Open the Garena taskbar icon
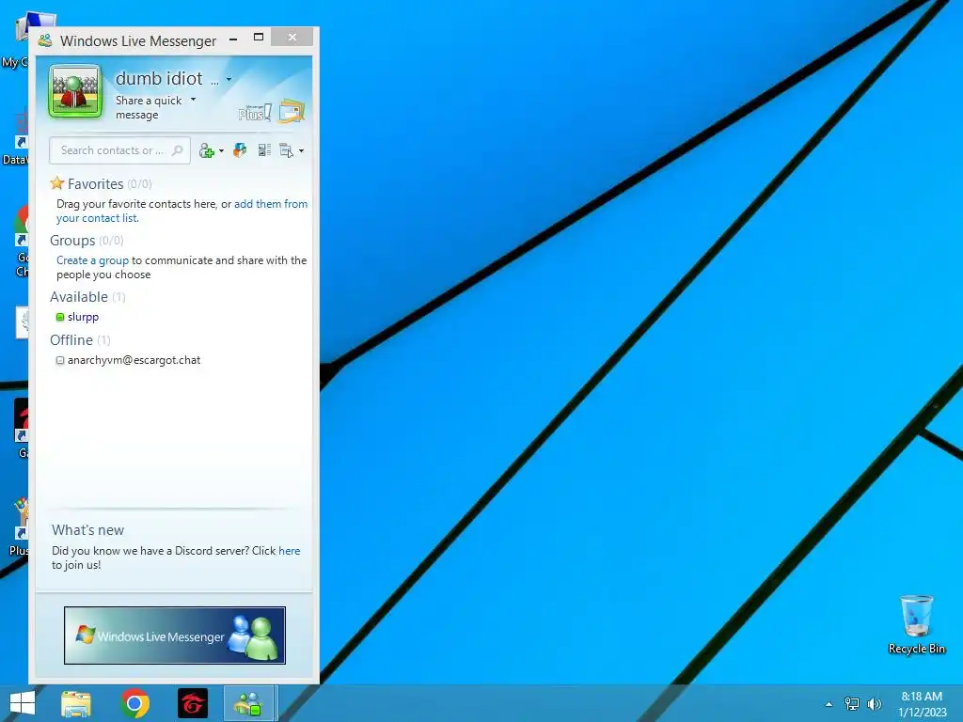963x722 pixels. point(193,703)
